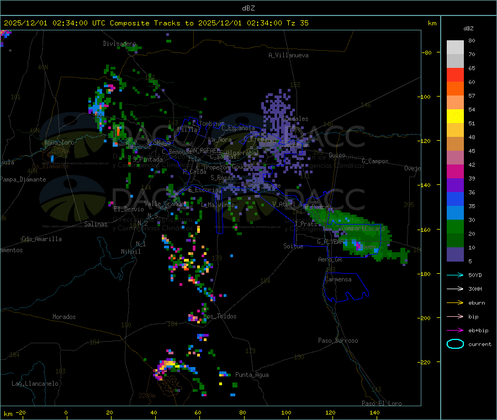
Task: Pick the royal blue swatch in the dBZ scale
Action: (455, 199)
